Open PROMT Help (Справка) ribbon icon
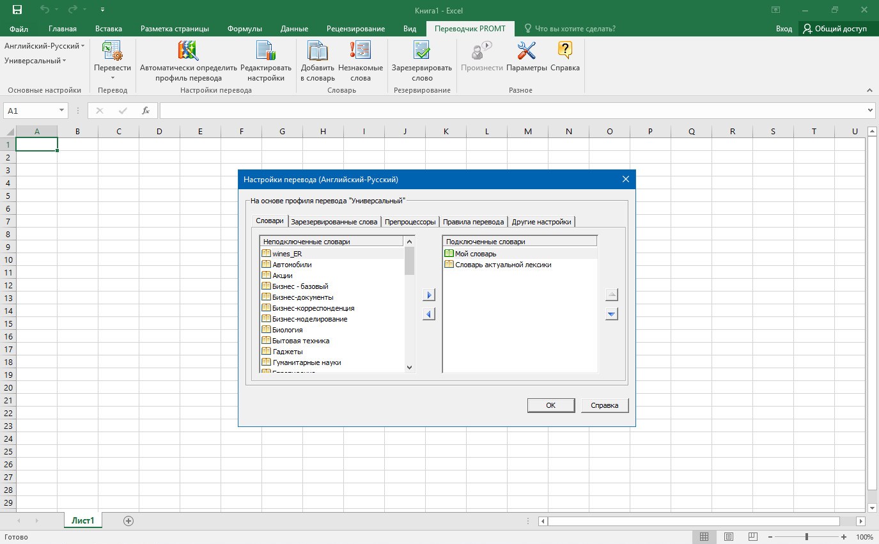This screenshot has height=544, width=879. tap(565, 51)
